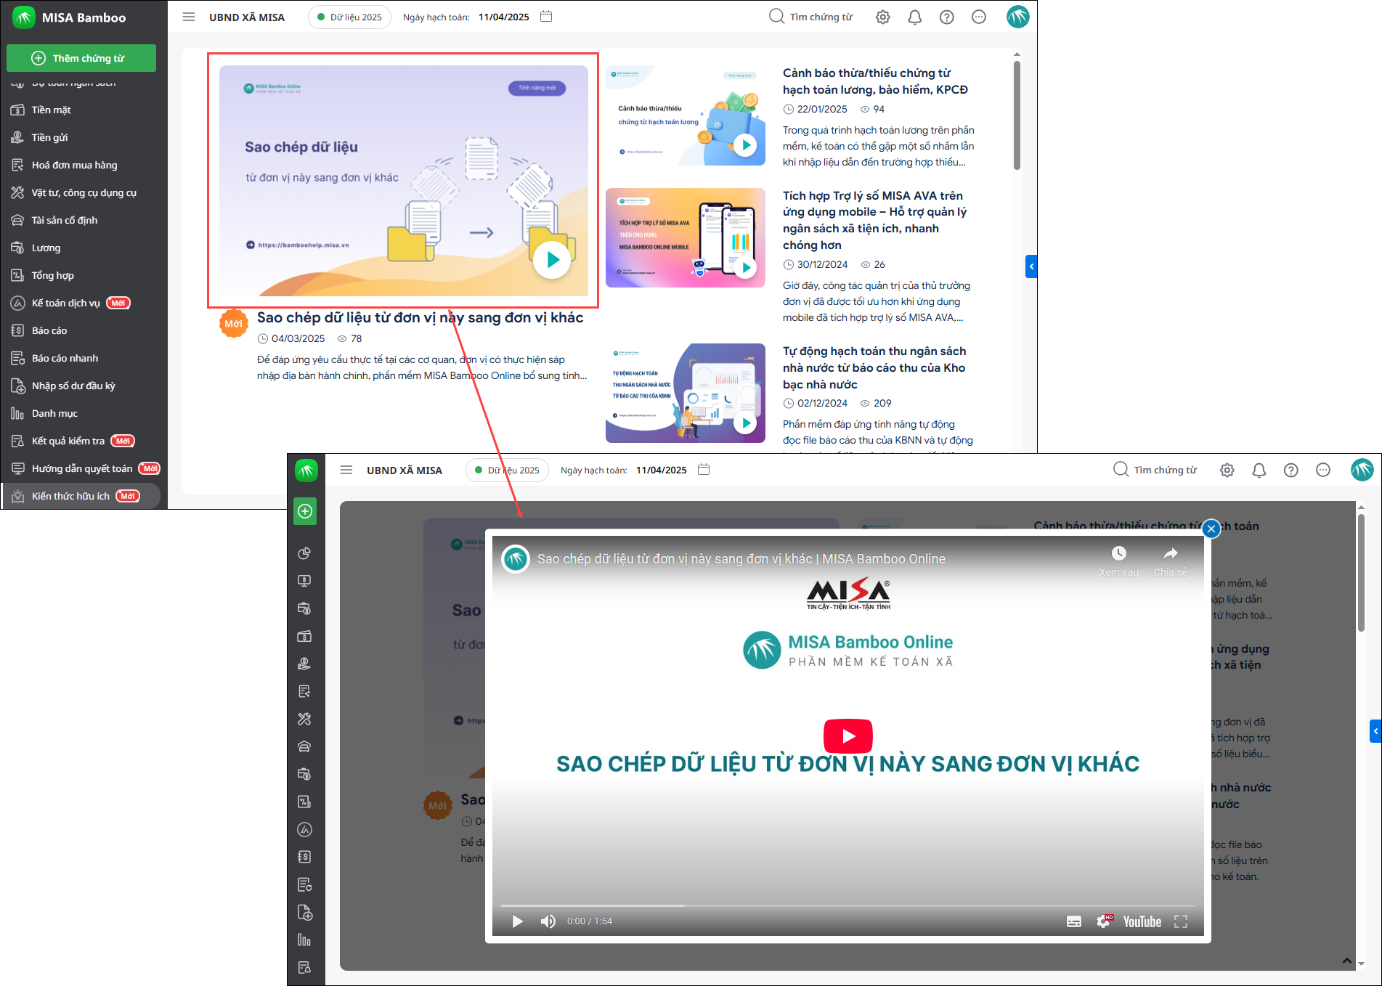
Task: Open the user avatar in lower window
Action: coord(1362,470)
